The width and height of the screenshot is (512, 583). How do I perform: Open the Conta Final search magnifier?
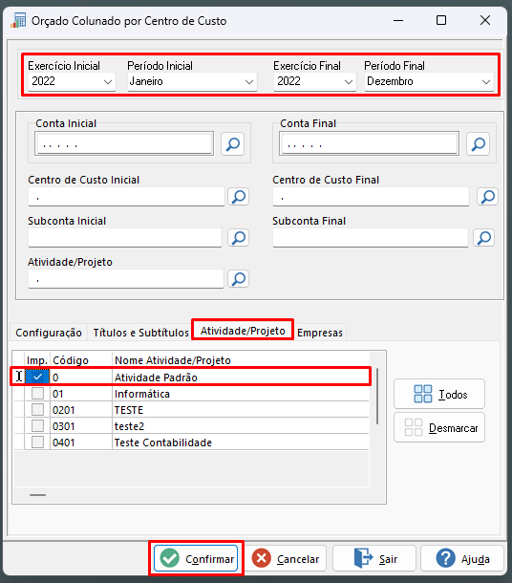(x=479, y=144)
